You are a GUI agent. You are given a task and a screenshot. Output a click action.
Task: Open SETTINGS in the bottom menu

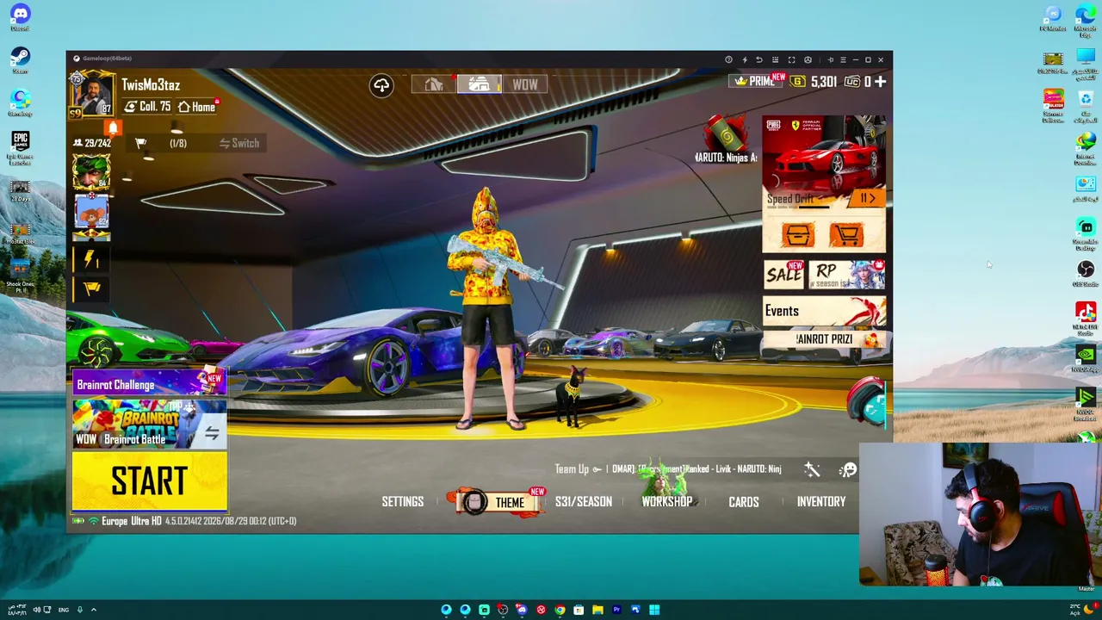point(403,501)
